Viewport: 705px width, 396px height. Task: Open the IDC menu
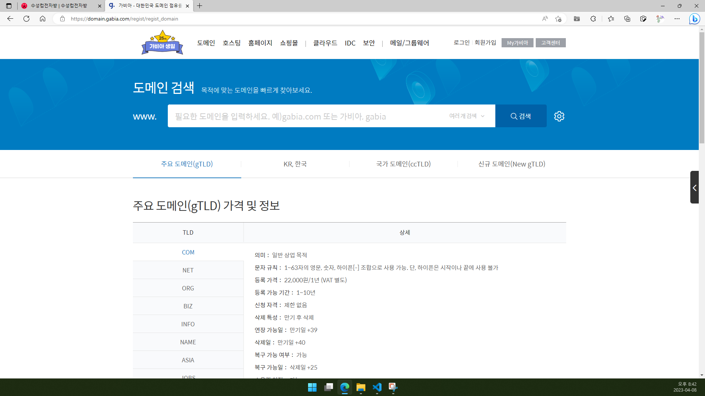[x=350, y=43]
